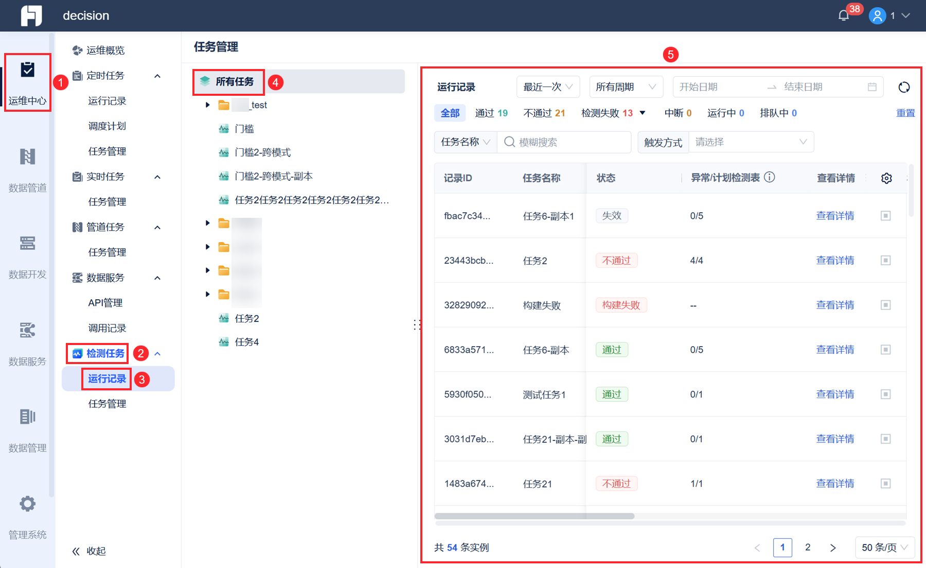The height and width of the screenshot is (568, 926).
Task: Open 查看详情 for 测试任务1
Action: coord(835,394)
